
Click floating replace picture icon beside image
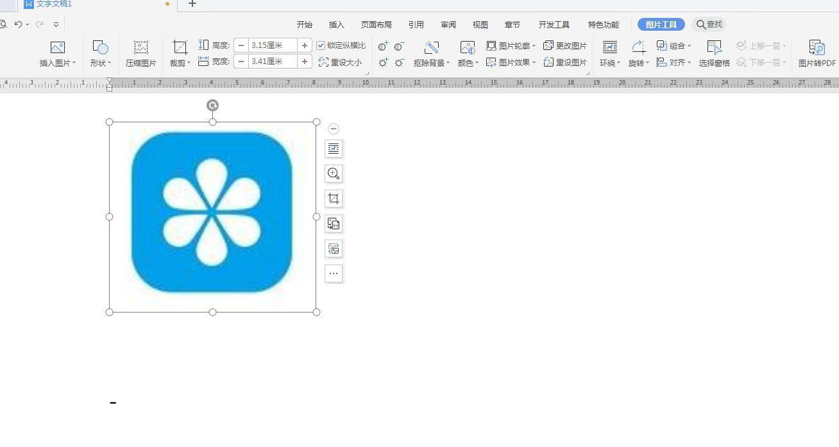334,248
